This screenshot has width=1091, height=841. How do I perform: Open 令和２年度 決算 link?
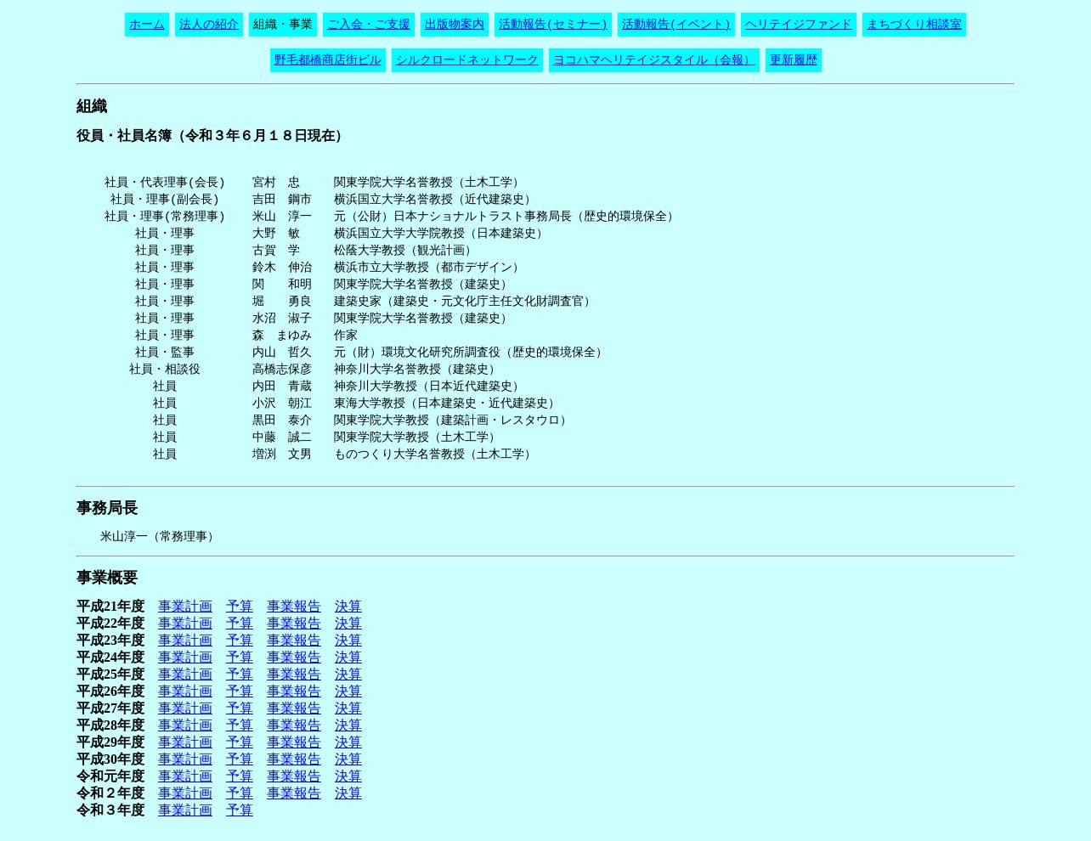348,793
